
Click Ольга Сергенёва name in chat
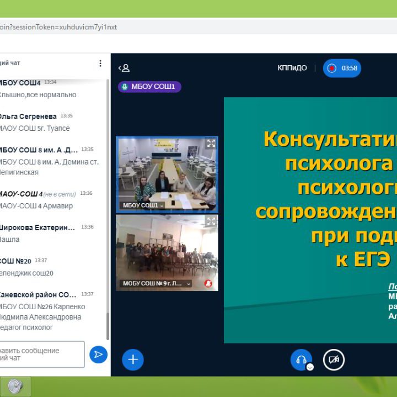(28, 117)
